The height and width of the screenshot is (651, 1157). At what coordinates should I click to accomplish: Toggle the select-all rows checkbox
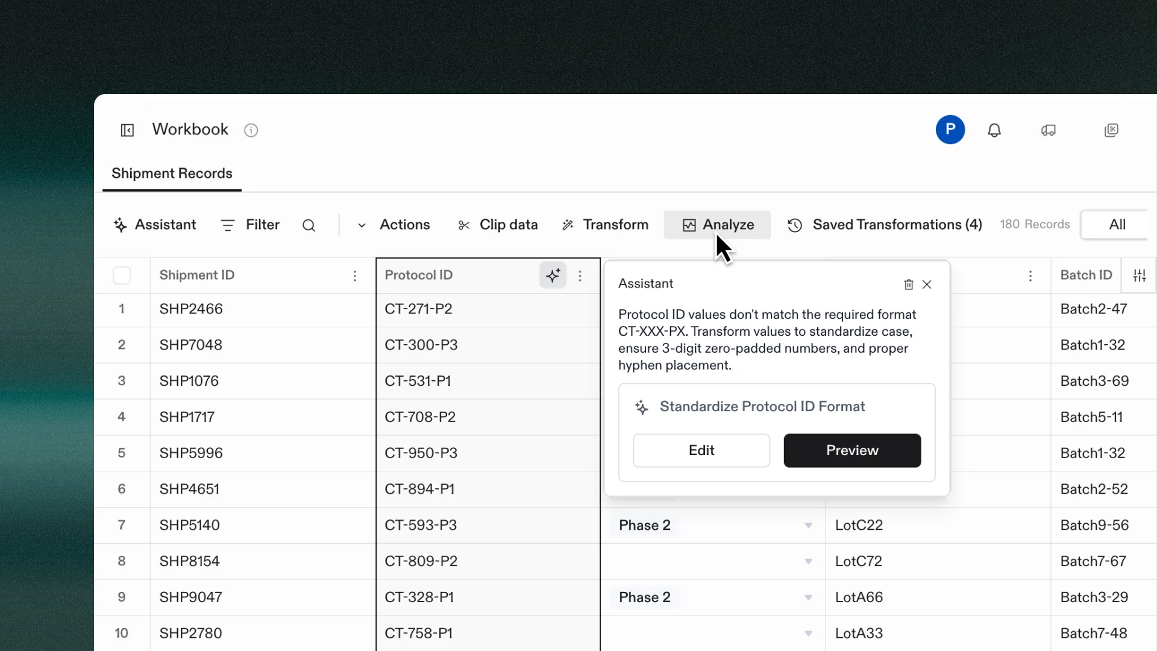(122, 275)
